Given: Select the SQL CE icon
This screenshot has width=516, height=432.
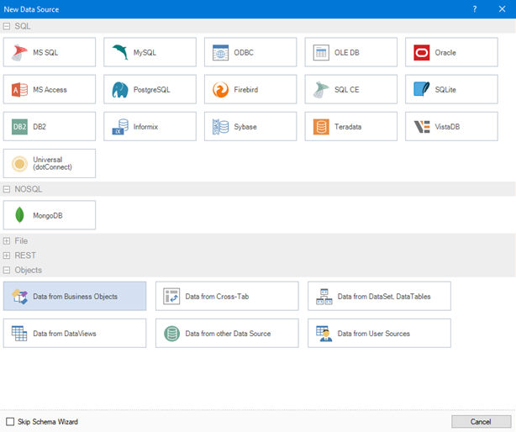Looking at the screenshot, I should pyautogui.click(x=321, y=89).
